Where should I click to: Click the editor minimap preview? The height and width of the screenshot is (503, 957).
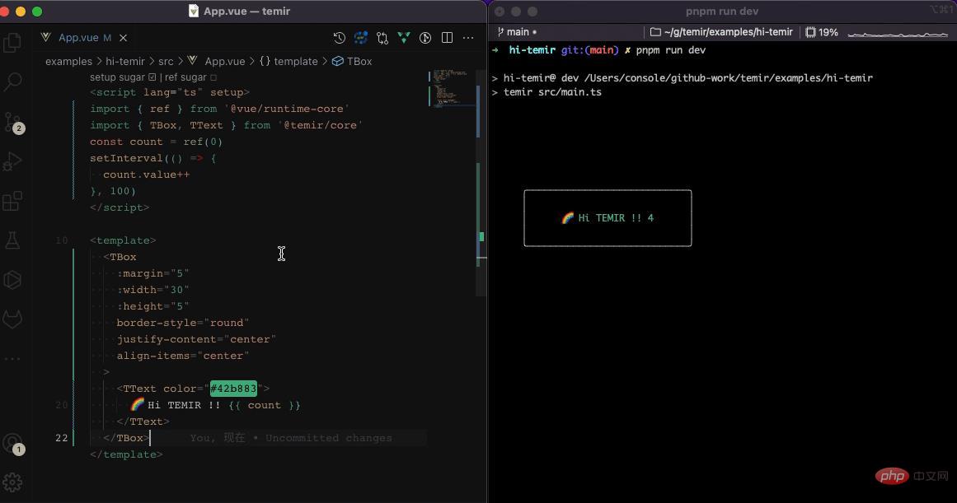click(452, 89)
